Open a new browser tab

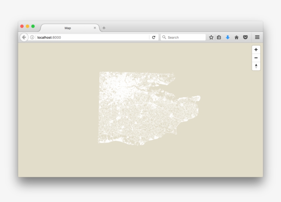[103, 28]
